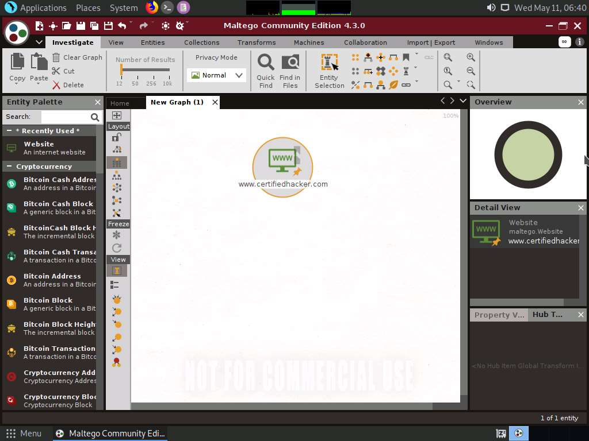The height and width of the screenshot is (441, 589).
Task: Open the Copy dropdown arrow
Action: [17, 84]
